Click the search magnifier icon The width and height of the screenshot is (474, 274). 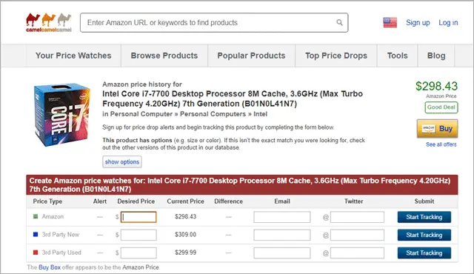(339, 23)
